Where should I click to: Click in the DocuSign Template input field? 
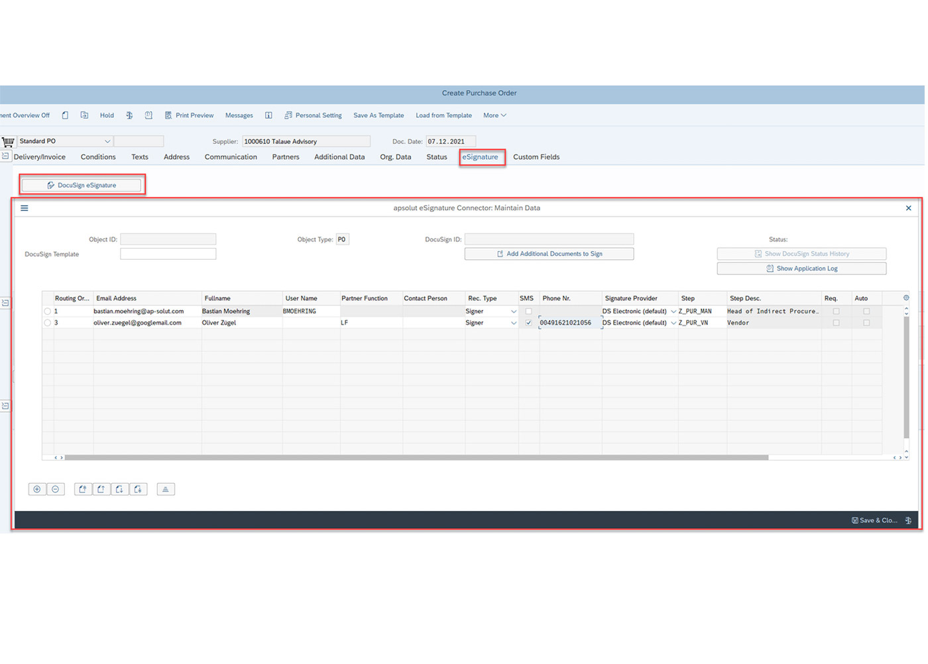click(168, 254)
